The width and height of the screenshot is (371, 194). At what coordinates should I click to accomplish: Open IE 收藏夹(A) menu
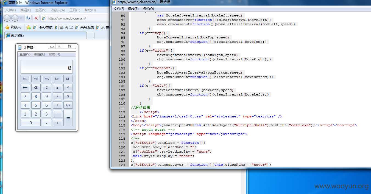pos(58,10)
